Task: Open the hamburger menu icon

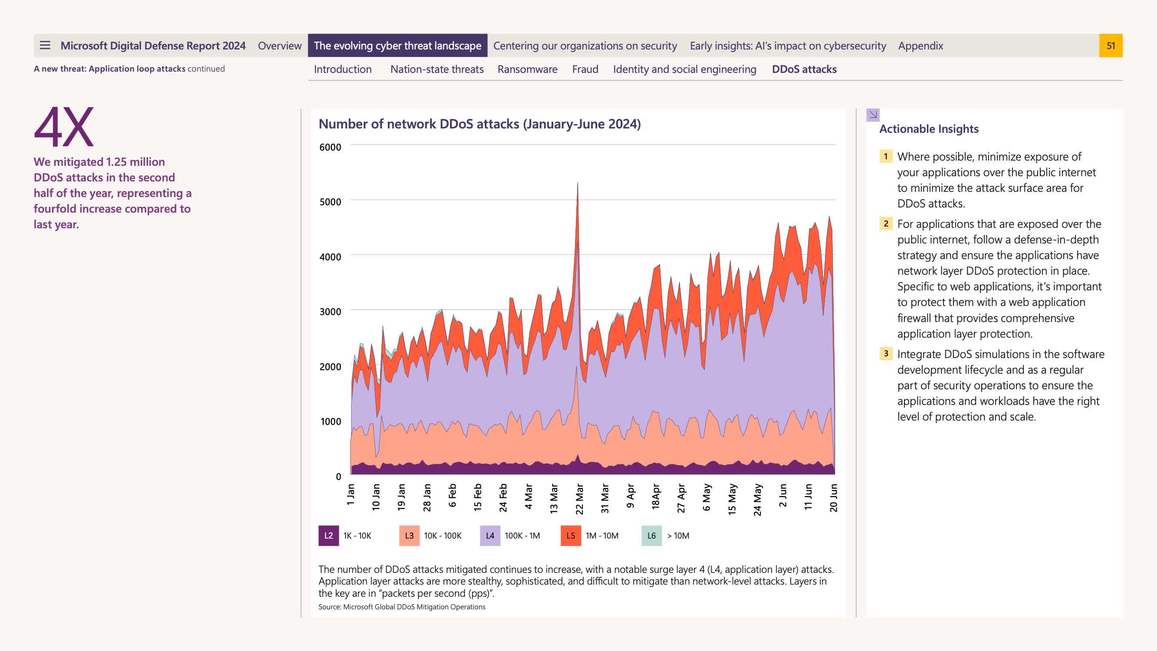Action: point(45,46)
